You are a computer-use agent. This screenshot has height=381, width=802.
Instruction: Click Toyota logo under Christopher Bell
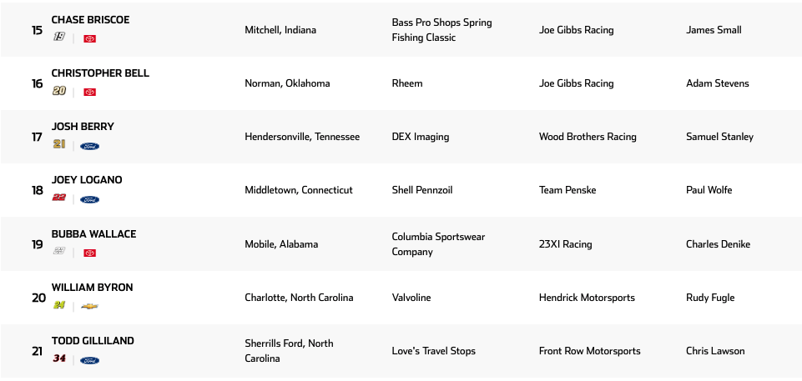click(89, 92)
